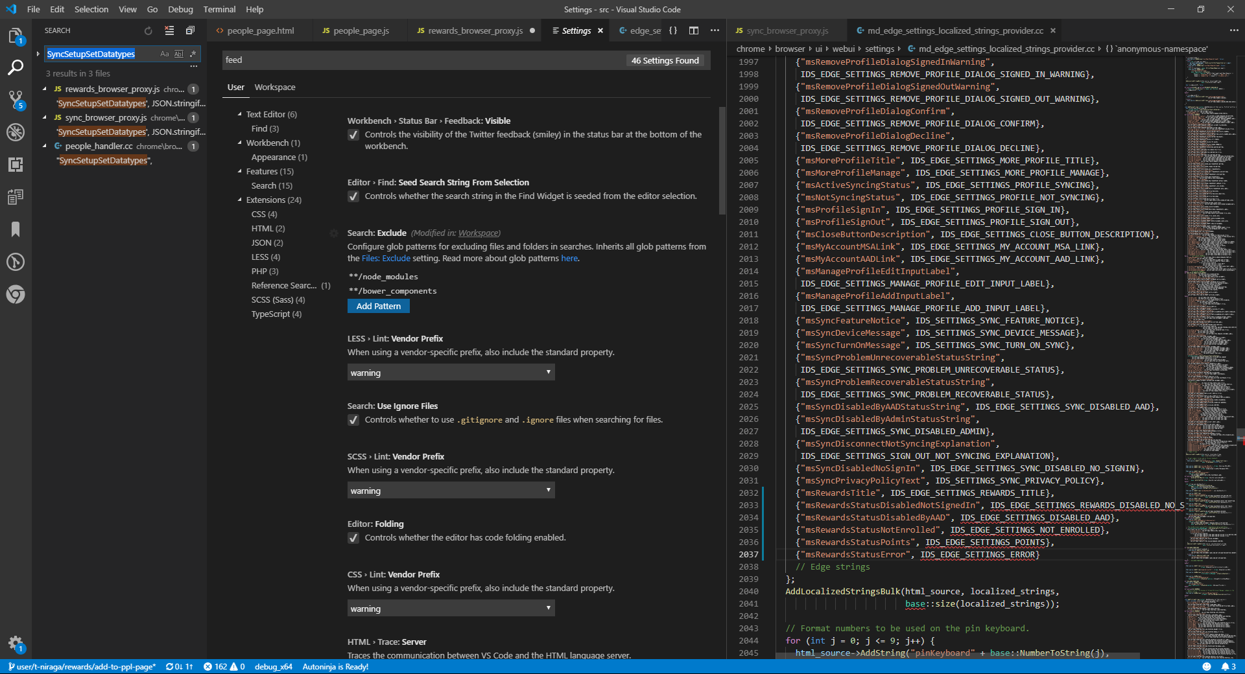1245x674 pixels.
Task: Collapse Features settings group
Action: [x=239, y=171]
